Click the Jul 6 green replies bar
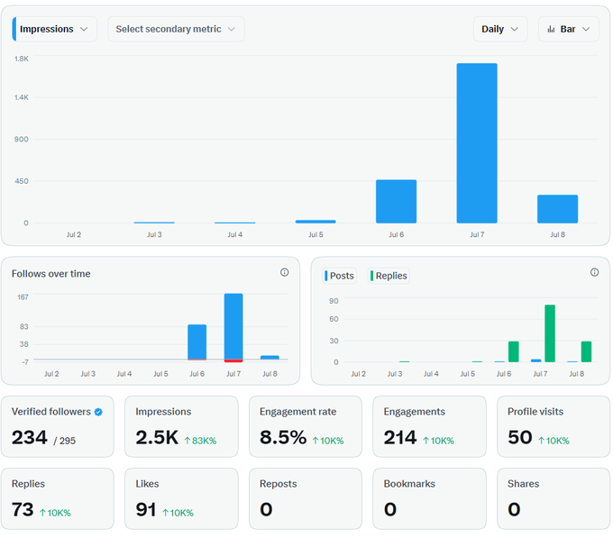Viewport: 613px width, 547px height. (513, 351)
